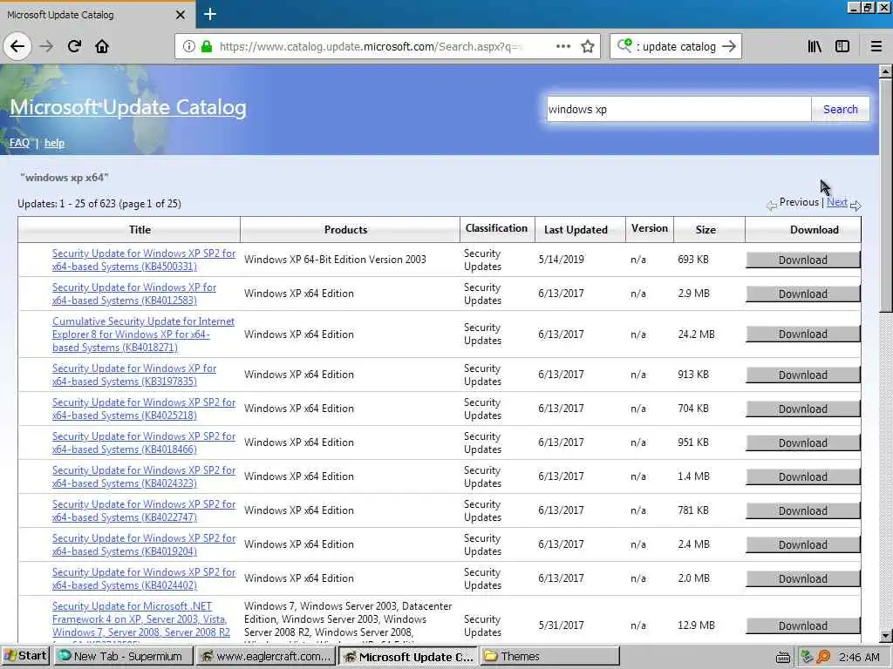Screen dimensions: 893x669
Task: Click the page scrollbar down arrow
Action: 886,636
